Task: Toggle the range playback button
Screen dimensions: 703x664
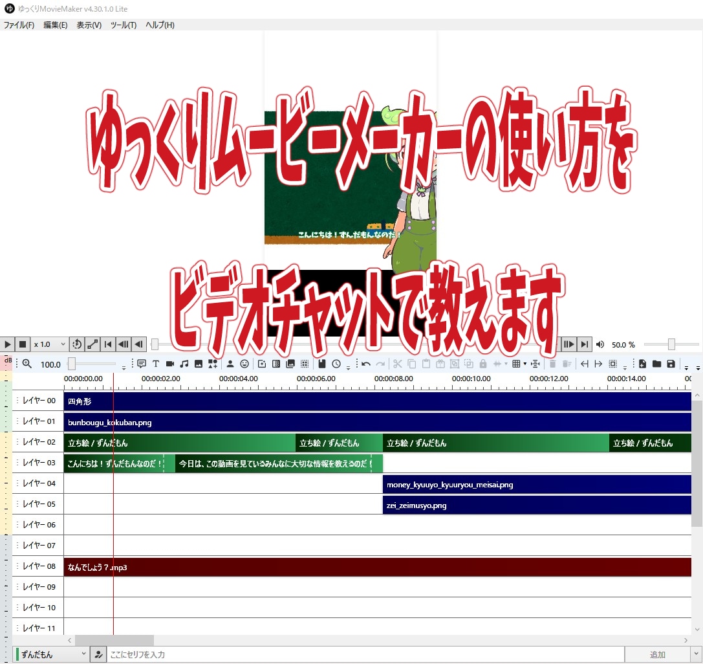Action: pyautogui.click(x=92, y=344)
